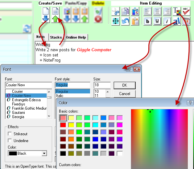Viewport: 194px width, 169px height.
Task: Open the Black color dropdown in Effects
Action: [x=28, y=153]
